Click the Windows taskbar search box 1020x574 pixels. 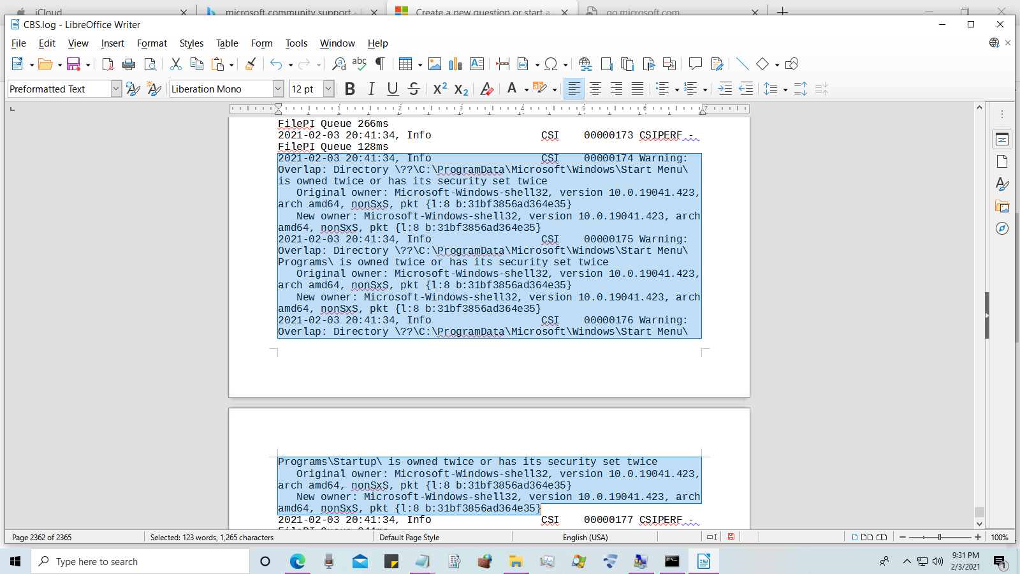pyautogui.click(x=140, y=562)
